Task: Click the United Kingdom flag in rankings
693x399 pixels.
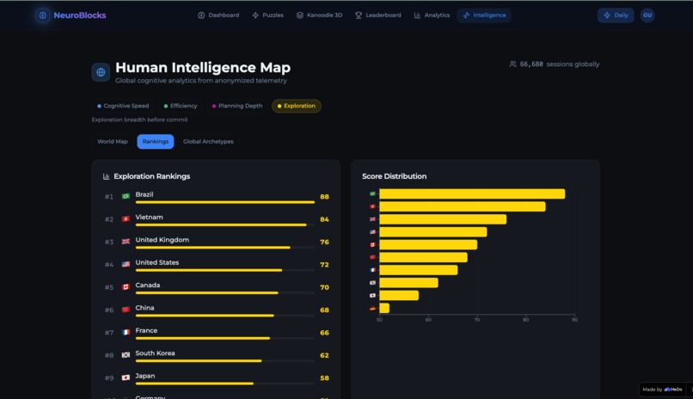Action: point(126,242)
